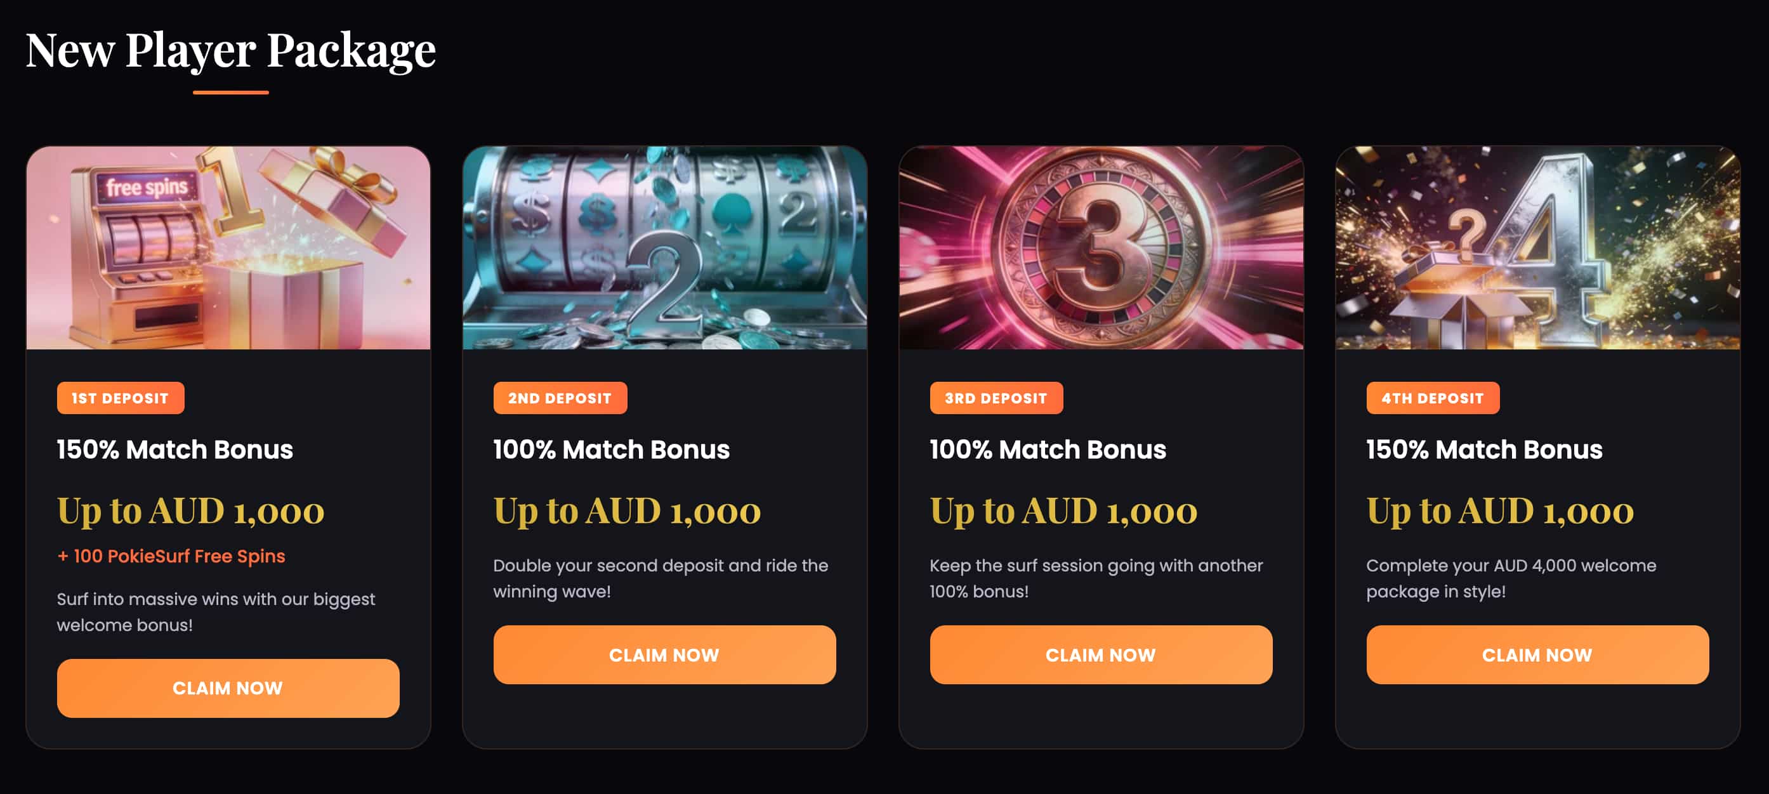
Task: Click the 1ST DEPOSIT badge
Action: (119, 398)
